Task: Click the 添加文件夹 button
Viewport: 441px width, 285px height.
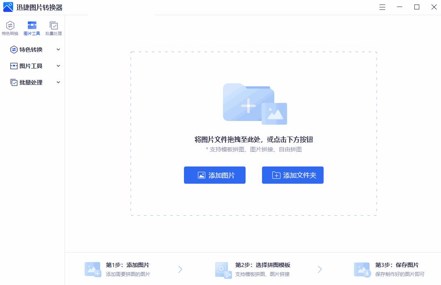Action: tap(292, 175)
